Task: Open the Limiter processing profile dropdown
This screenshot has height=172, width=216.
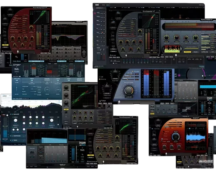Action: [58, 82]
